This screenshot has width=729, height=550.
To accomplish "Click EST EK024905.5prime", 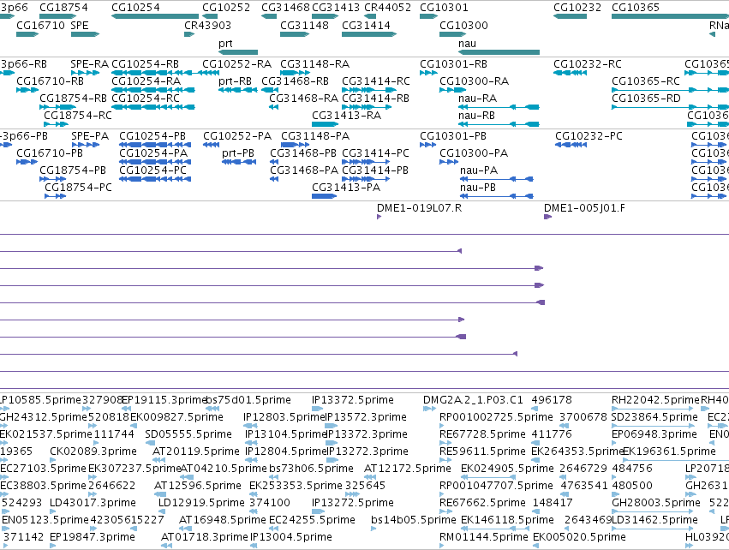I will pos(507,469).
